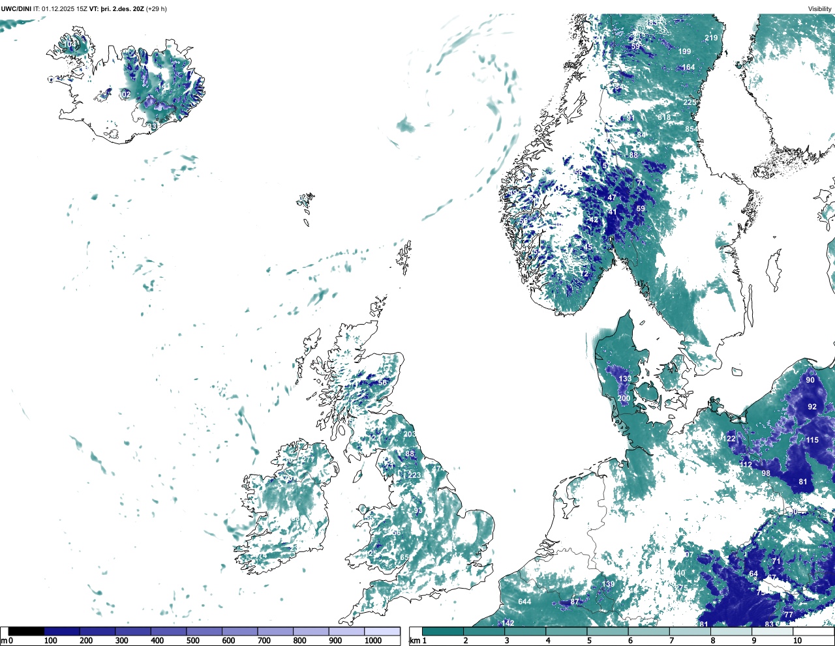Image resolution: width=835 pixels, height=646 pixels.
Task: Select visibility value 199 on the map
Action: [x=684, y=51]
